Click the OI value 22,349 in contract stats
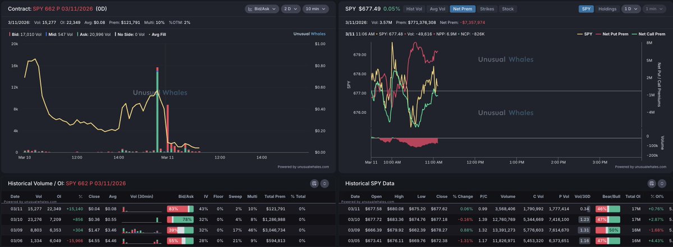 (74, 22)
